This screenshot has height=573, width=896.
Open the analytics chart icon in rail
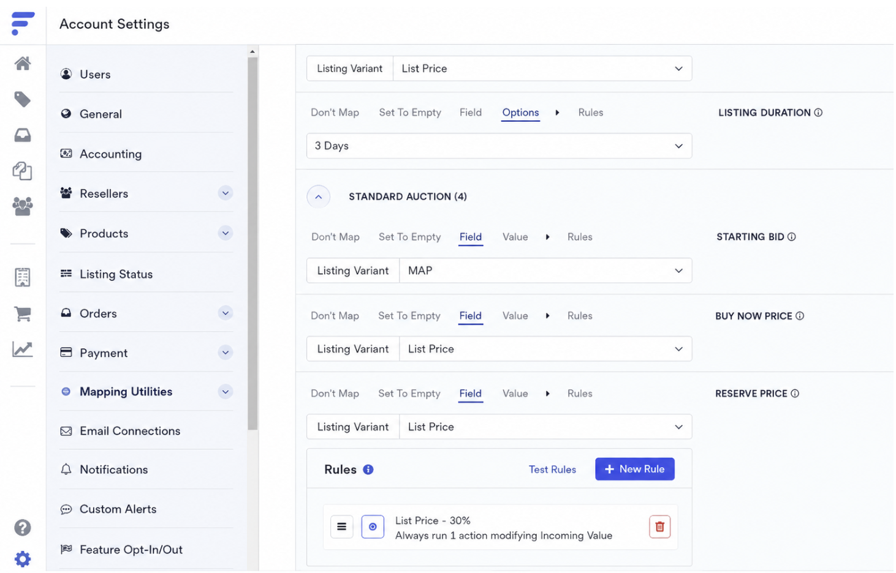pyautogui.click(x=23, y=350)
